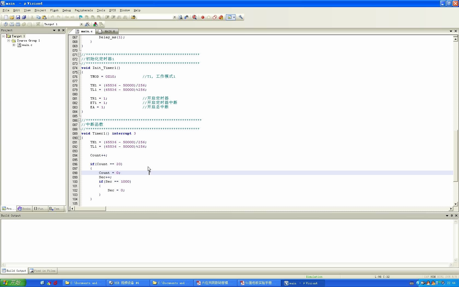Click the Open file folder icon
Image resolution: width=459 pixels, height=287 pixels.
[12, 17]
